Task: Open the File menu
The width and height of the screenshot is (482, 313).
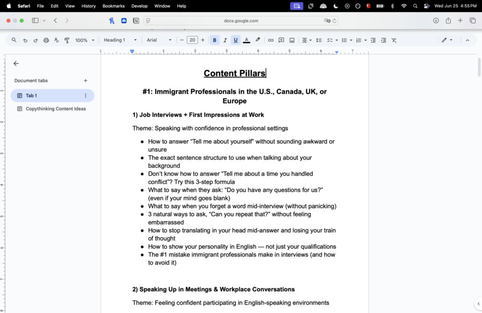Action: click(x=40, y=6)
